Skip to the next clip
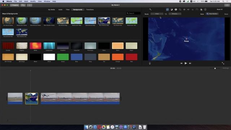Image resolution: width=231 pixels, height=130 pixels. pos(190,63)
